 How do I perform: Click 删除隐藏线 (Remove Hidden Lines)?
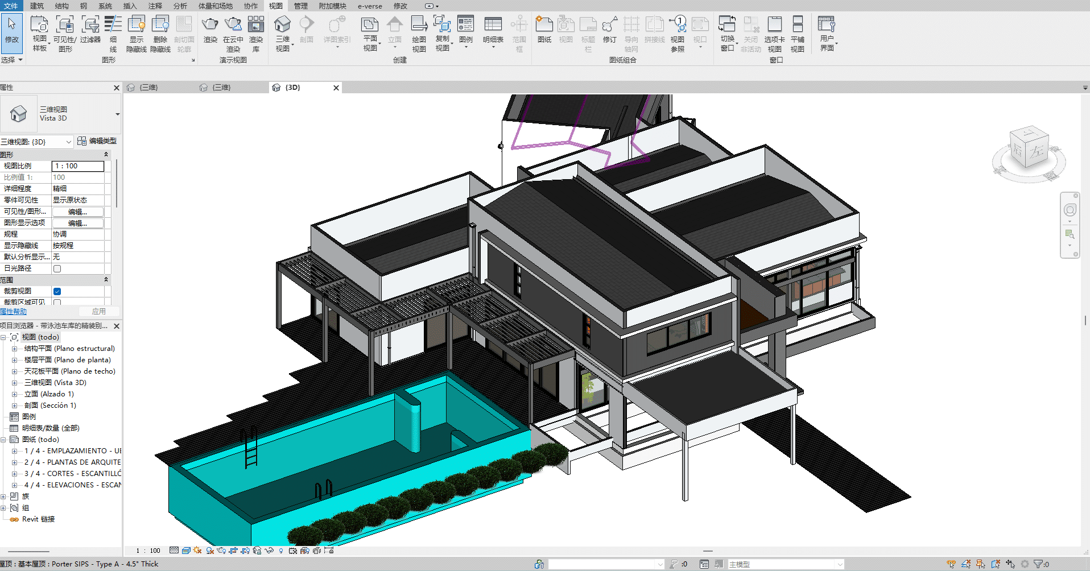point(160,33)
